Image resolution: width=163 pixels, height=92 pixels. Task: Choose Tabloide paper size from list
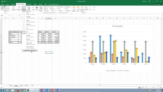[30, 18]
